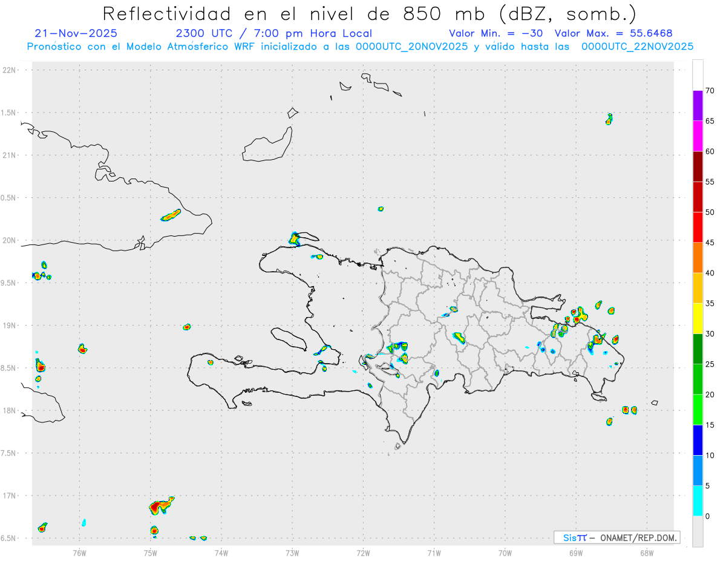Click the 'Valor Max. = 55.6468' text

[613, 33]
